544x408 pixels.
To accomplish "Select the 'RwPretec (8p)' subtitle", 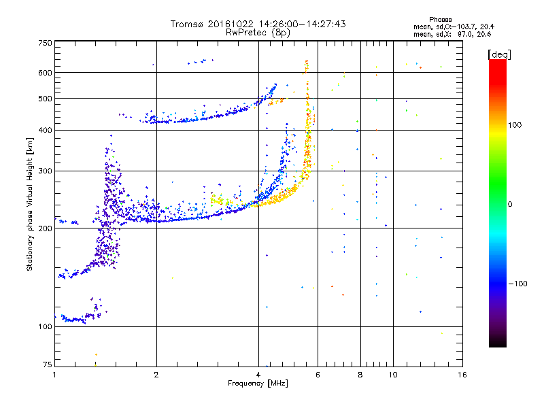I will 258,33.
